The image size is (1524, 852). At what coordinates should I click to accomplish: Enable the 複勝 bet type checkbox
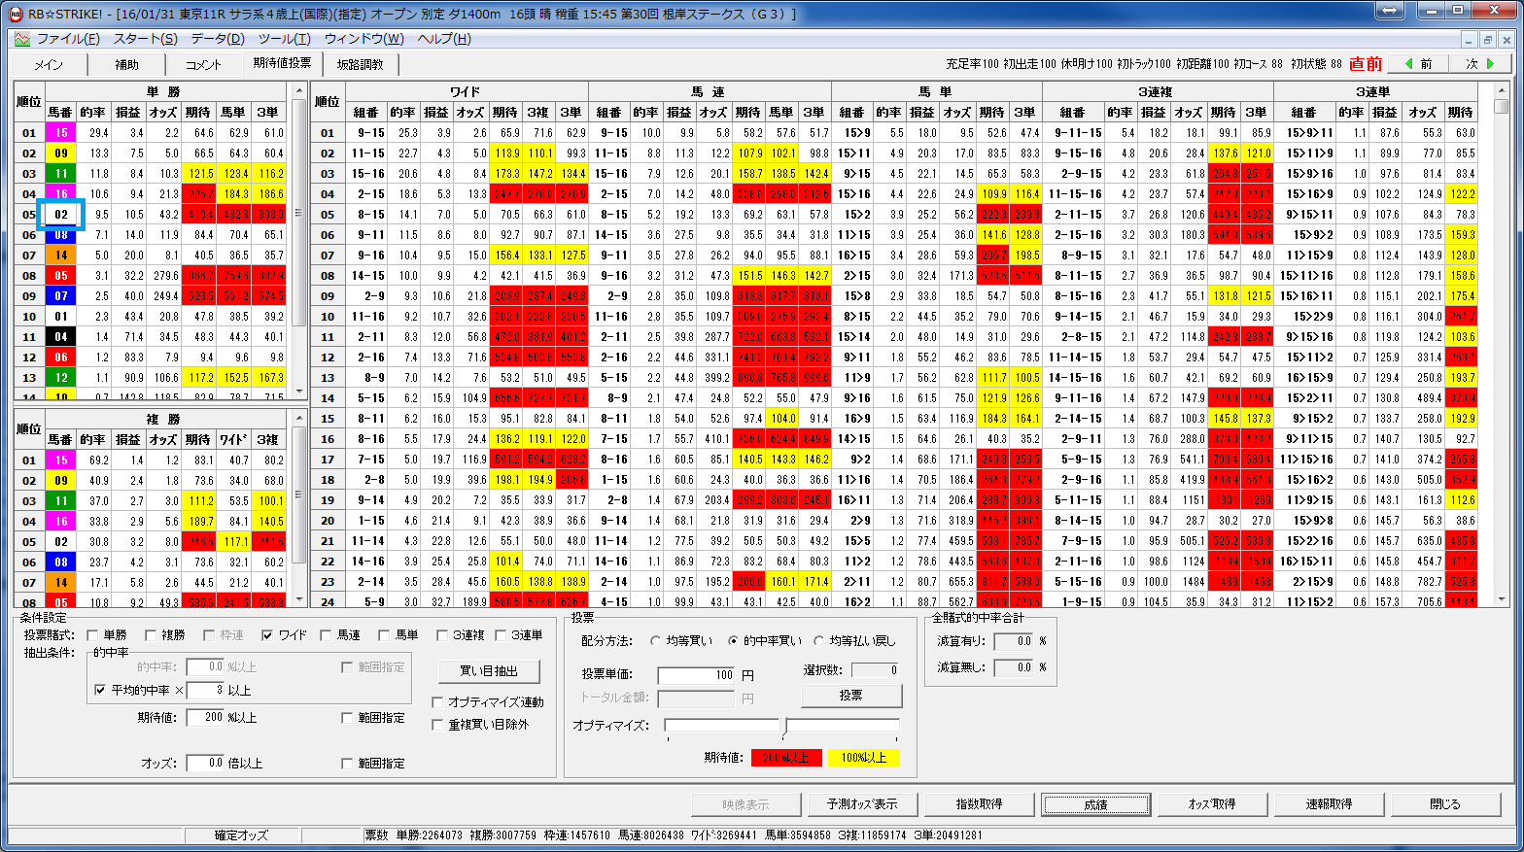[152, 635]
